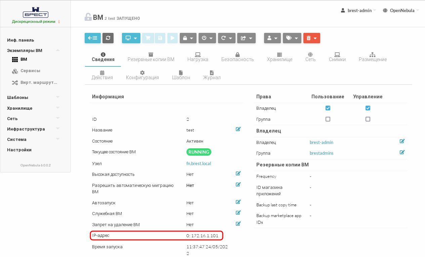Open Сервисы in the sidebar
This screenshot has height=257, width=425.
[x=30, y=71]
